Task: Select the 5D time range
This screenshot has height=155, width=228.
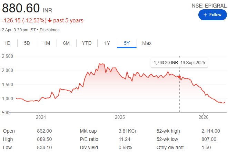Action: (27, 43)
